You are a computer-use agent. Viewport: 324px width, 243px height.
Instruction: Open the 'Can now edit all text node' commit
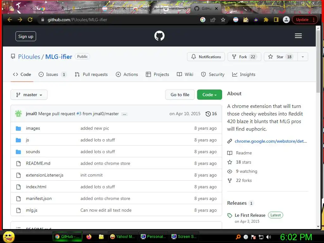106,210
